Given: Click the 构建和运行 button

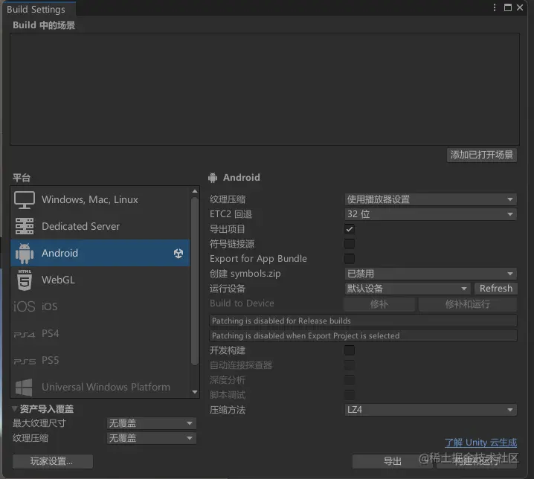Looking at the screenshot, I should pos(477,461).
